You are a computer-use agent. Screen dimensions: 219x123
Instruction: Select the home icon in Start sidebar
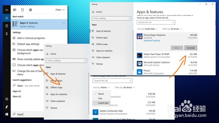pos(7,18)
